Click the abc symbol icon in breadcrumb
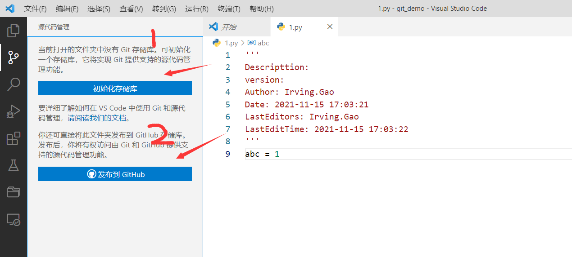572x257 pixels. pos(251,43)
